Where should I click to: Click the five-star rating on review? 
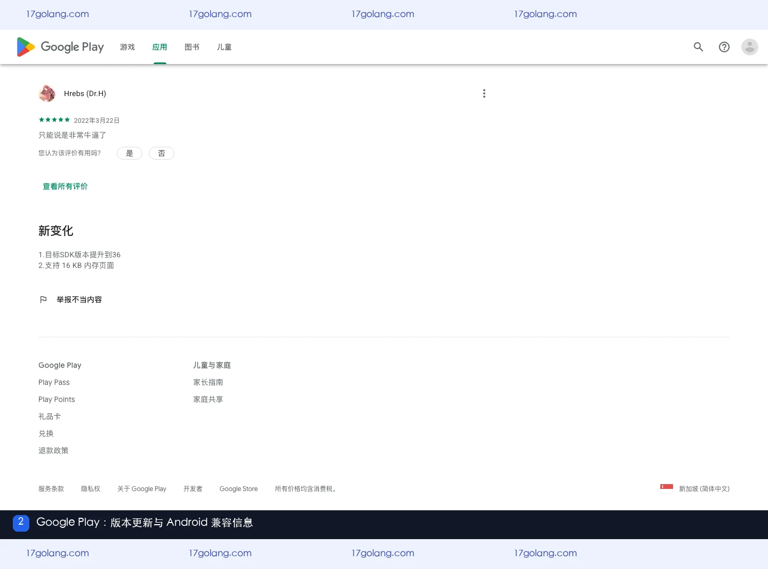click(54, 120)
